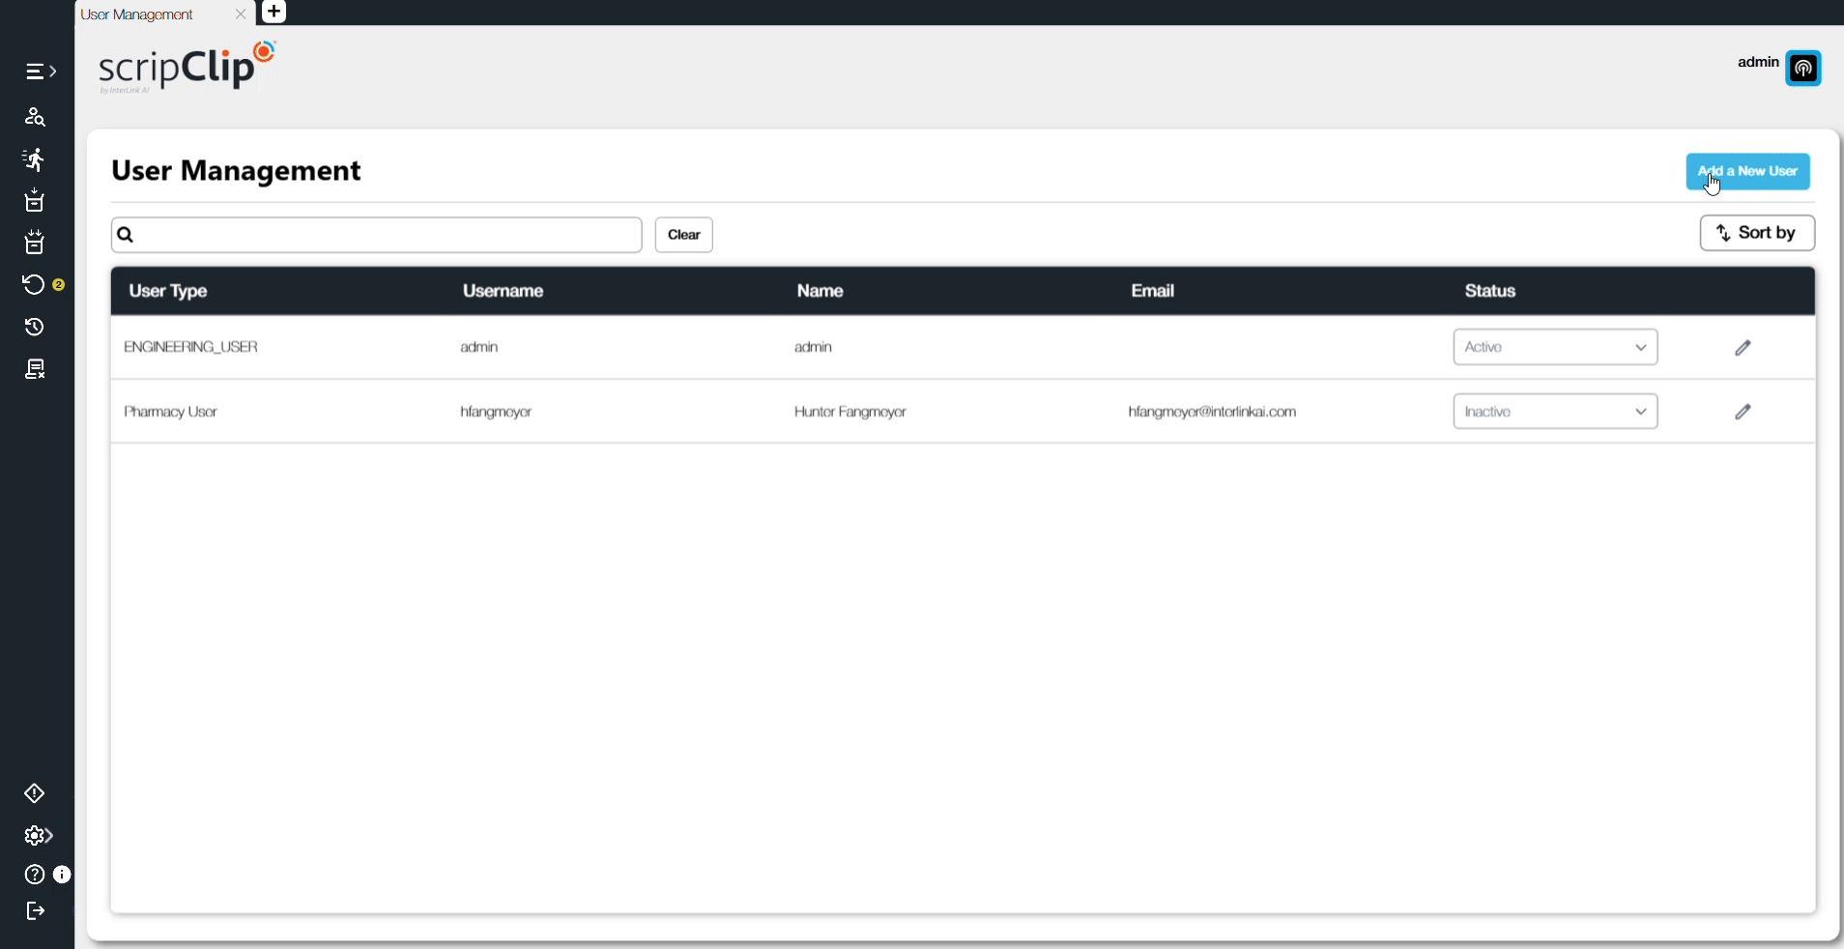Click the double-check basket icon in sidebar
The image size is (1844, 949).
point(35,242)
